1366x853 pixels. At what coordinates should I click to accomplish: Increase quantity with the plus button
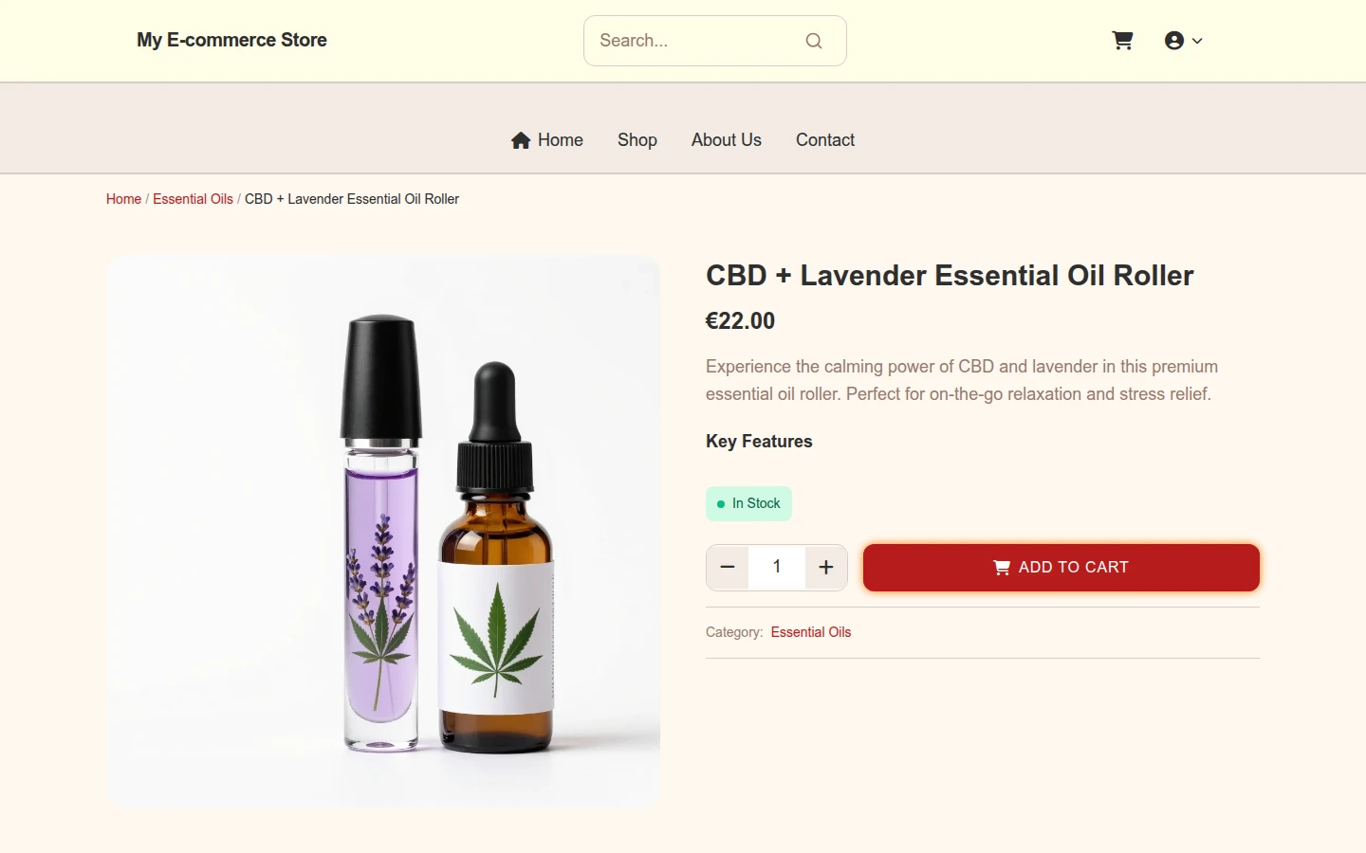826,568
